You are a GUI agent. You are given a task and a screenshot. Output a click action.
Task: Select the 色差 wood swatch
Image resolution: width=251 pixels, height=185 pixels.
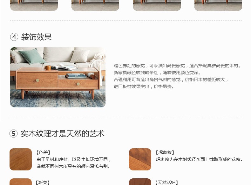[x=21, y=159]
